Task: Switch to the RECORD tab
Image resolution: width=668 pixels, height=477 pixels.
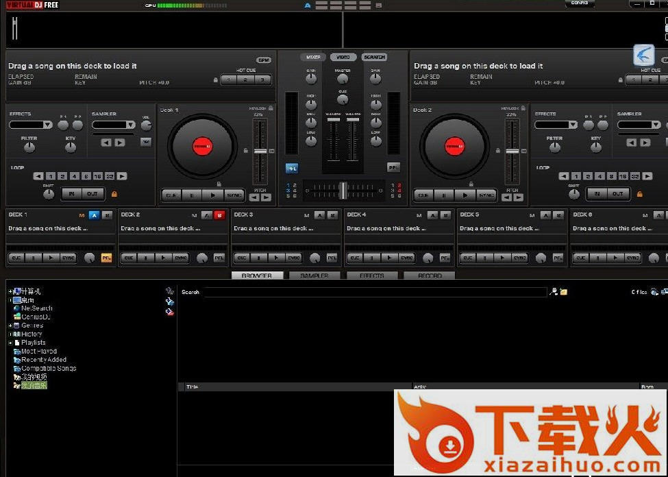Action: [430, 276]
